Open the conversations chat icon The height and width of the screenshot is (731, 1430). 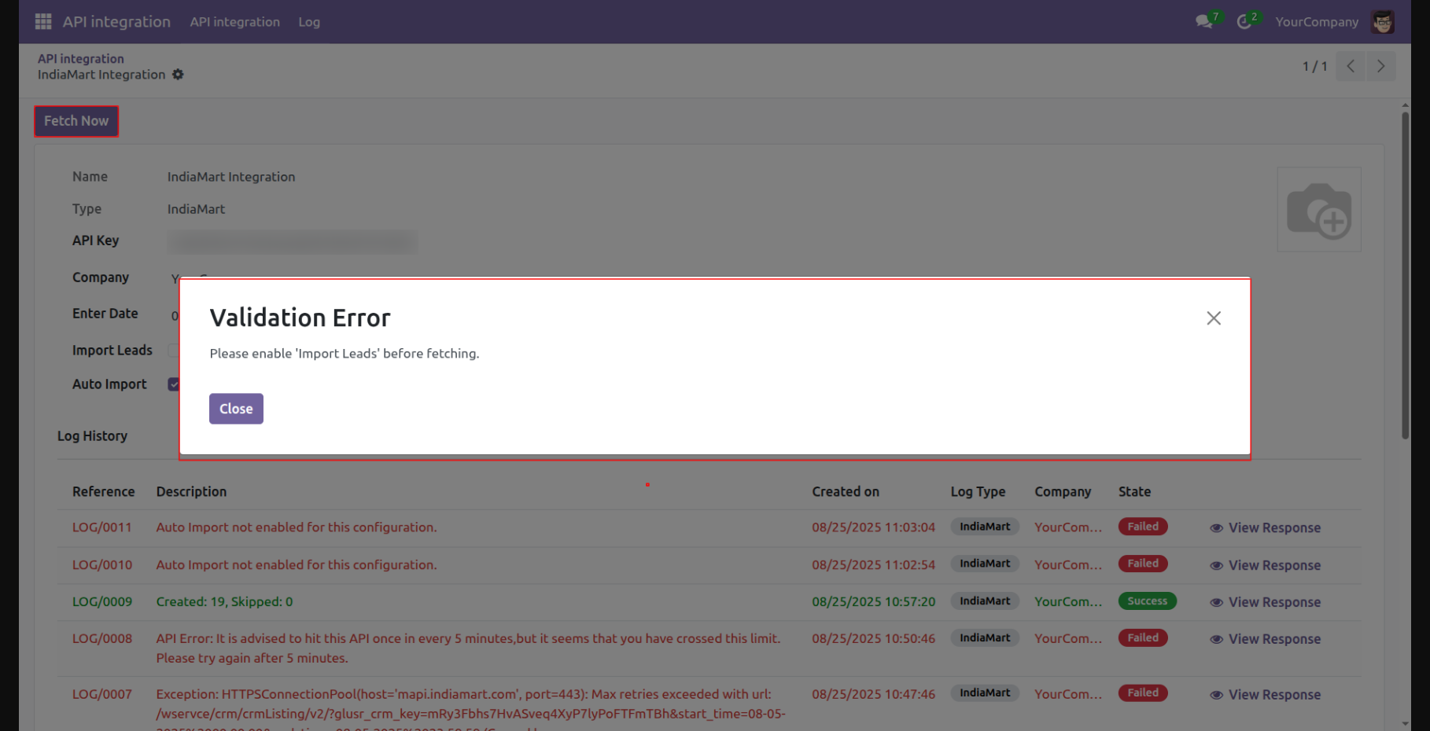point(1203,22)
